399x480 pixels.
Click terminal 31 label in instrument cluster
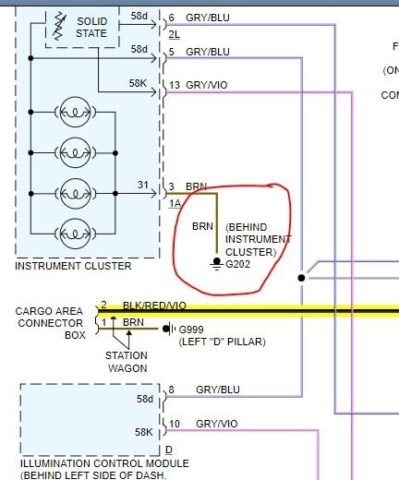pyautogui.click(x=142, y=185)
